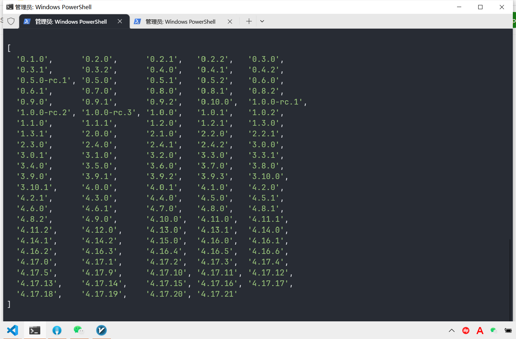This screenshot has height=339, width=516.
Task: Close the second PowerShell tab
Action: coord(230,22)
